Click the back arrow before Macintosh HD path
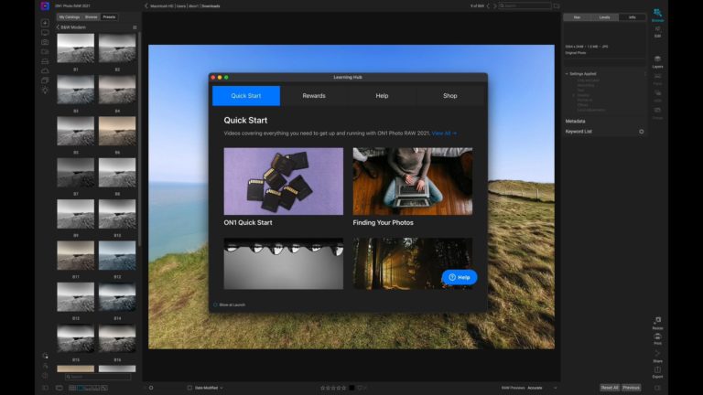Image resolution: width=703 pixels, height=395 pixels. tap(146, 5)
